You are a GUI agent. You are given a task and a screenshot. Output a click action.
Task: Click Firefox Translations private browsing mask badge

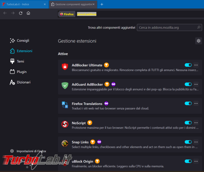point(106,103)
